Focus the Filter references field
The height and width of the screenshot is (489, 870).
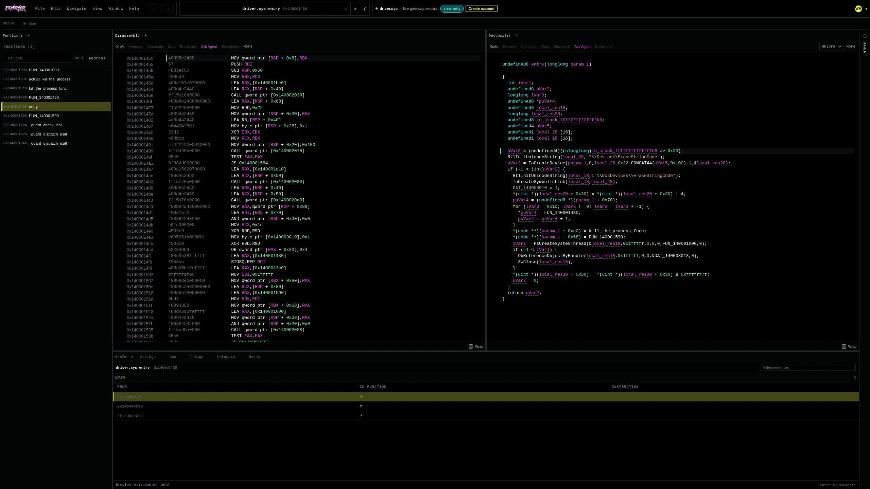[x=808, y=367]
